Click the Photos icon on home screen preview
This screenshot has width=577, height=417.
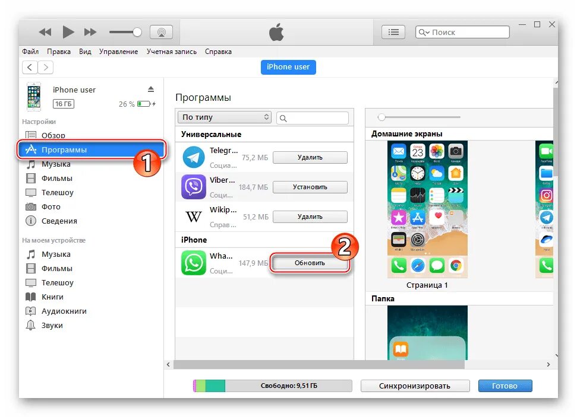pos(436,151)
